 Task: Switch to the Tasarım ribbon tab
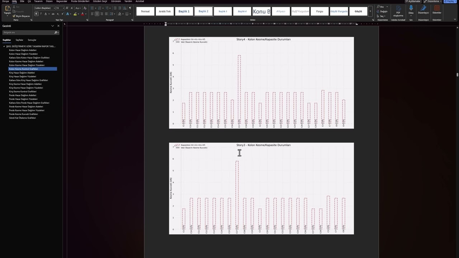(38, 1)
